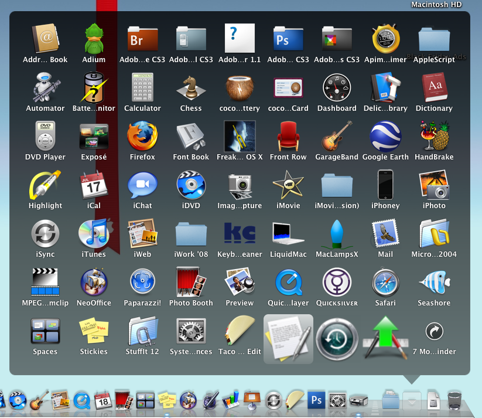This screenshot has width=482, height=418.
Task: Click Keynote podium icon in the Dock
Action: coord(252,400)
